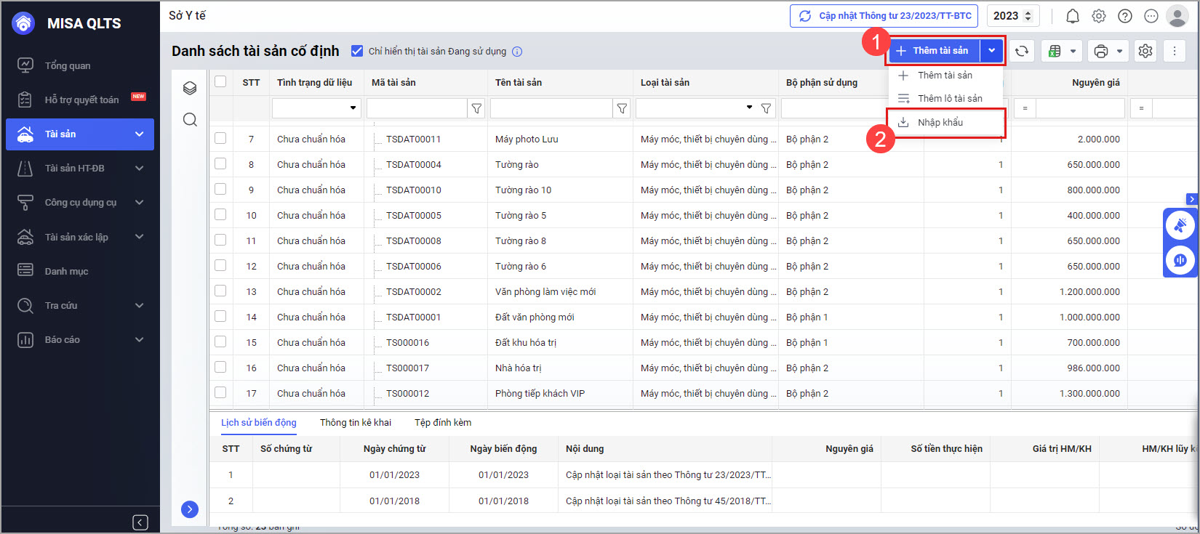This screenshot has width=1200, height=534.
Task: Check the select-all header checkbox
Action: click(220, 82)
